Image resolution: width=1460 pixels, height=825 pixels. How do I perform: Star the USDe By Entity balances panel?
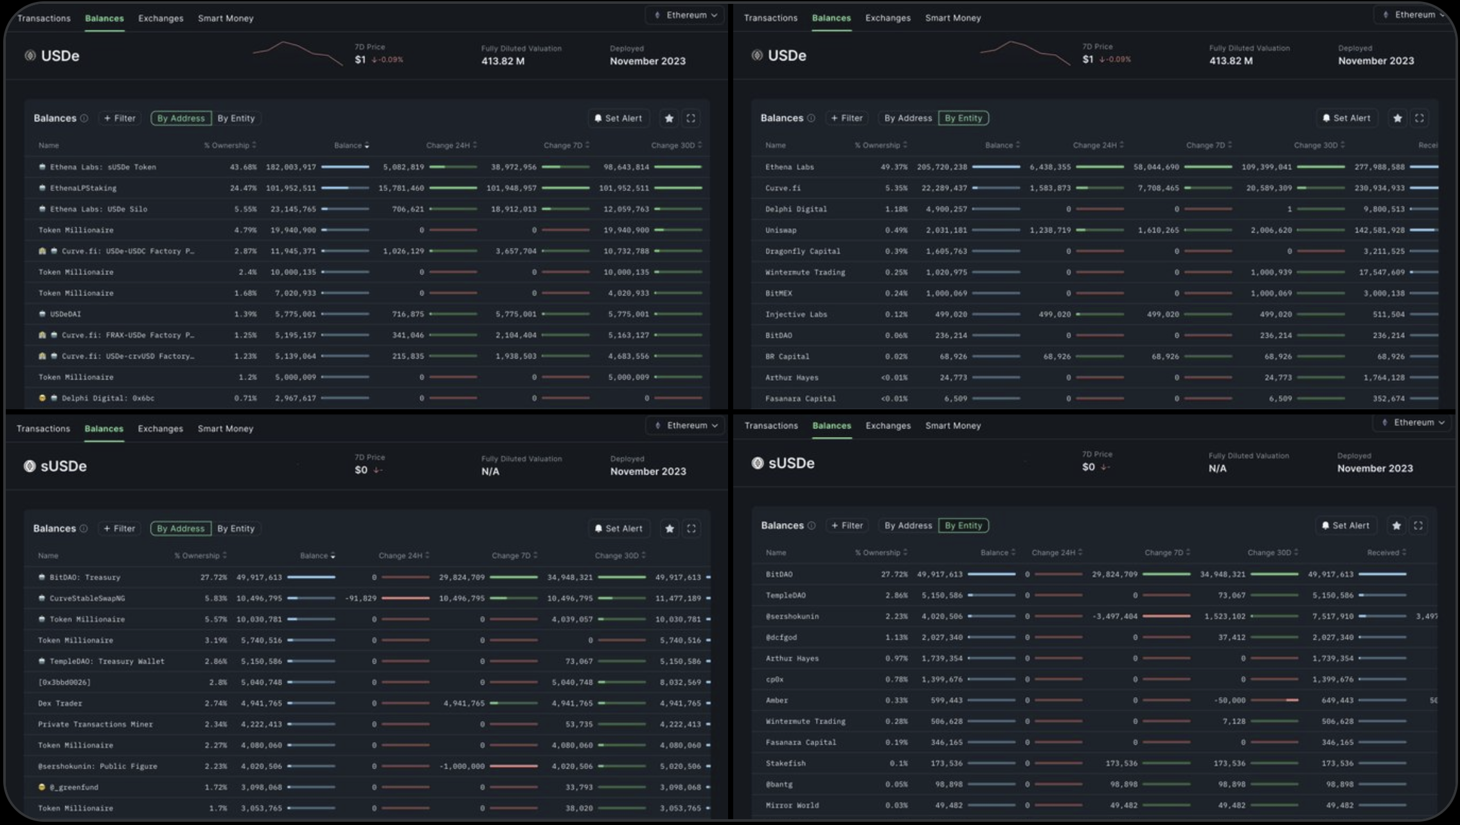point(1397,118)
